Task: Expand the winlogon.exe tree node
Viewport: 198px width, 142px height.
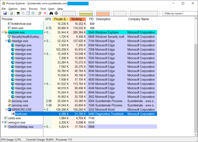Action: pyautogui.click(x=3, y=122)
